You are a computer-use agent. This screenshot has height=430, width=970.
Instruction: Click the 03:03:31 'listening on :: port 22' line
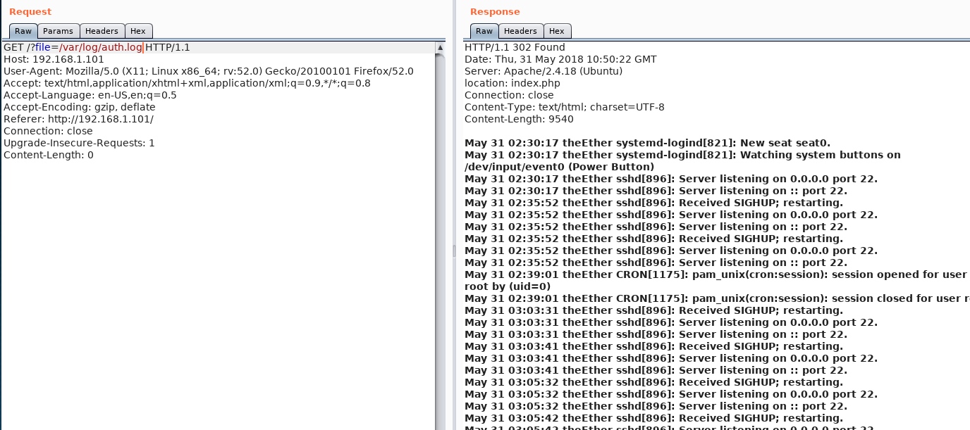(x=656, y=335)
